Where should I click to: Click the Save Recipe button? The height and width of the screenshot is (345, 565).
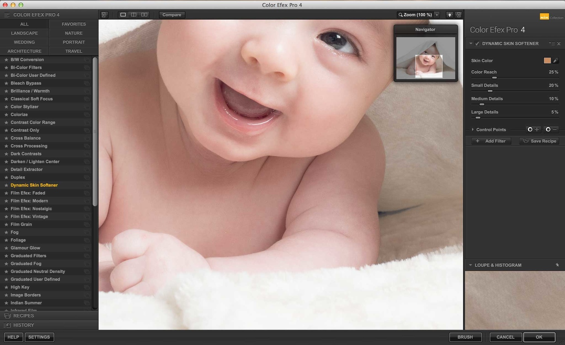click(x=539, y=141)
